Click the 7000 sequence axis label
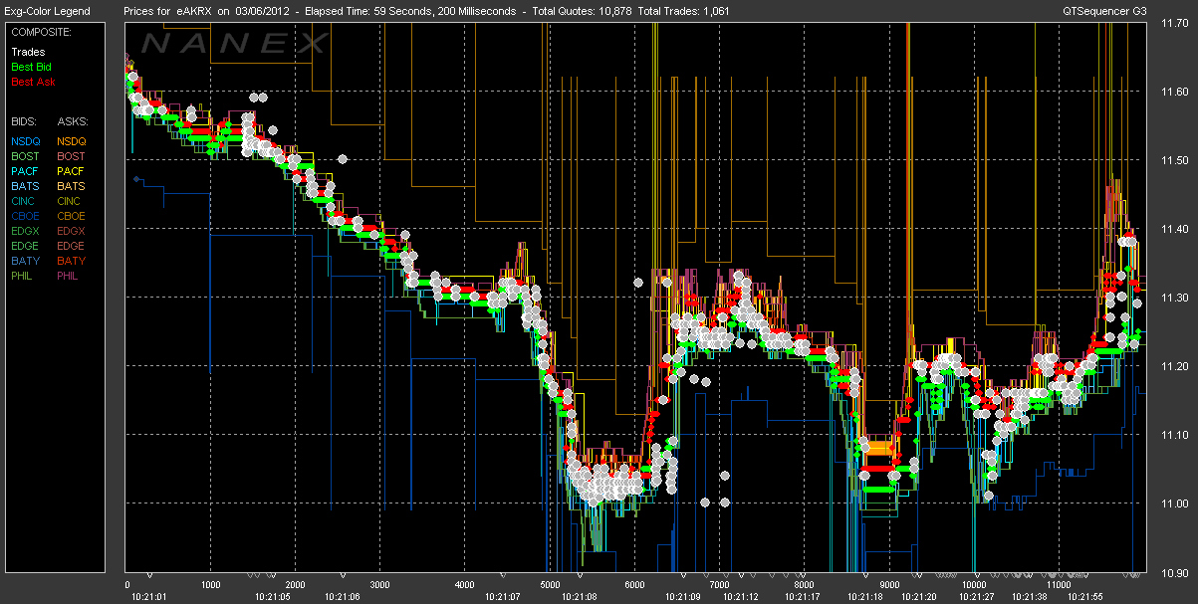The width and height of the screenshot is (1198, 604). click(x=719, y=585)
